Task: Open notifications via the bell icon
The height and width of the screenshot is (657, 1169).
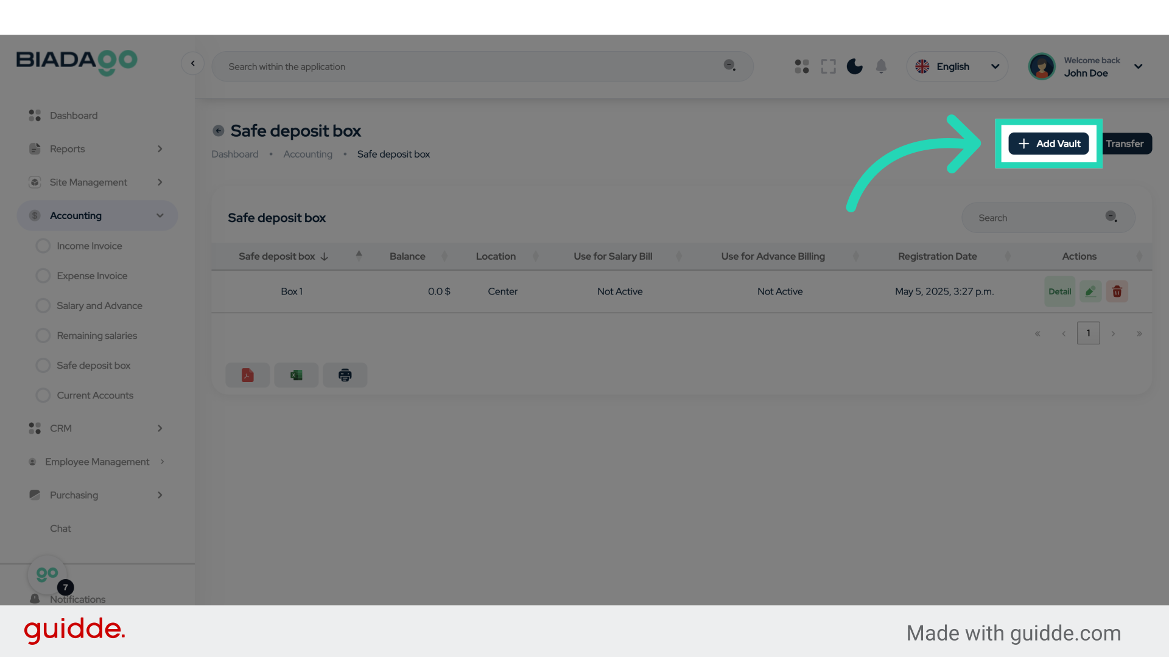Action: pos(881,66)
